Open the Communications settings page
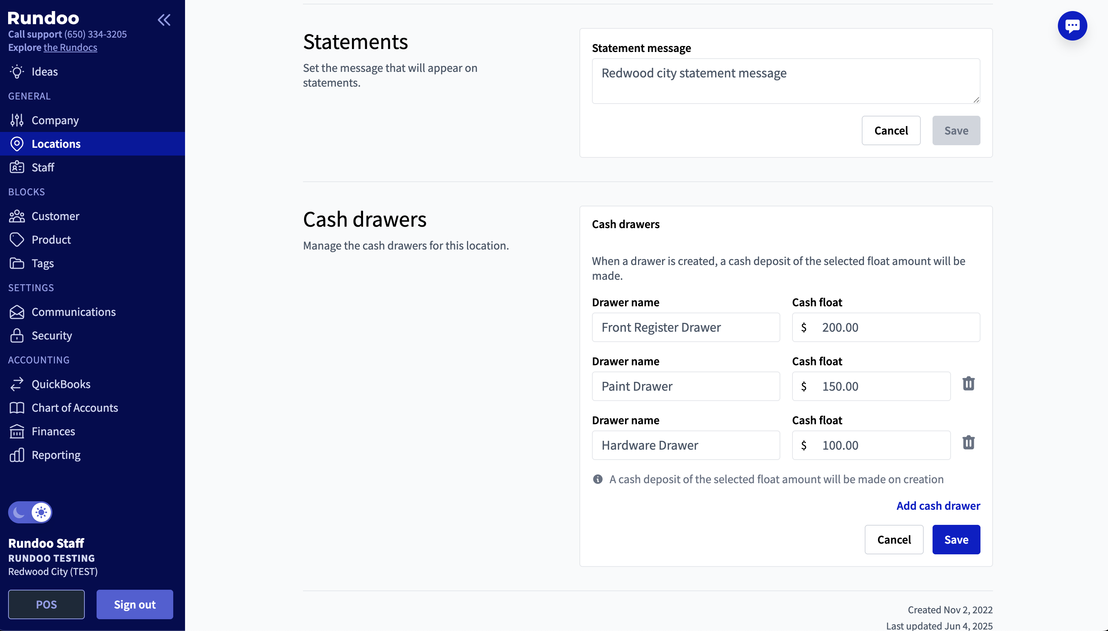1108x631 pixels. coord(73,312)
